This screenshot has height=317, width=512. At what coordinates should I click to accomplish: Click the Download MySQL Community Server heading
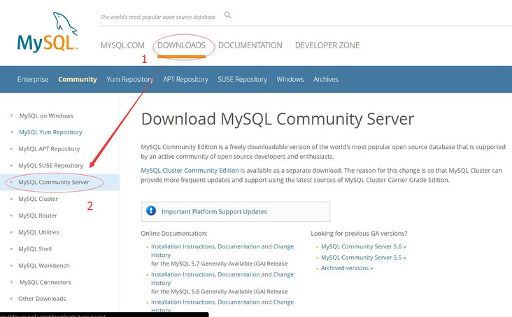pyautogui.click(x=278, y=119)
